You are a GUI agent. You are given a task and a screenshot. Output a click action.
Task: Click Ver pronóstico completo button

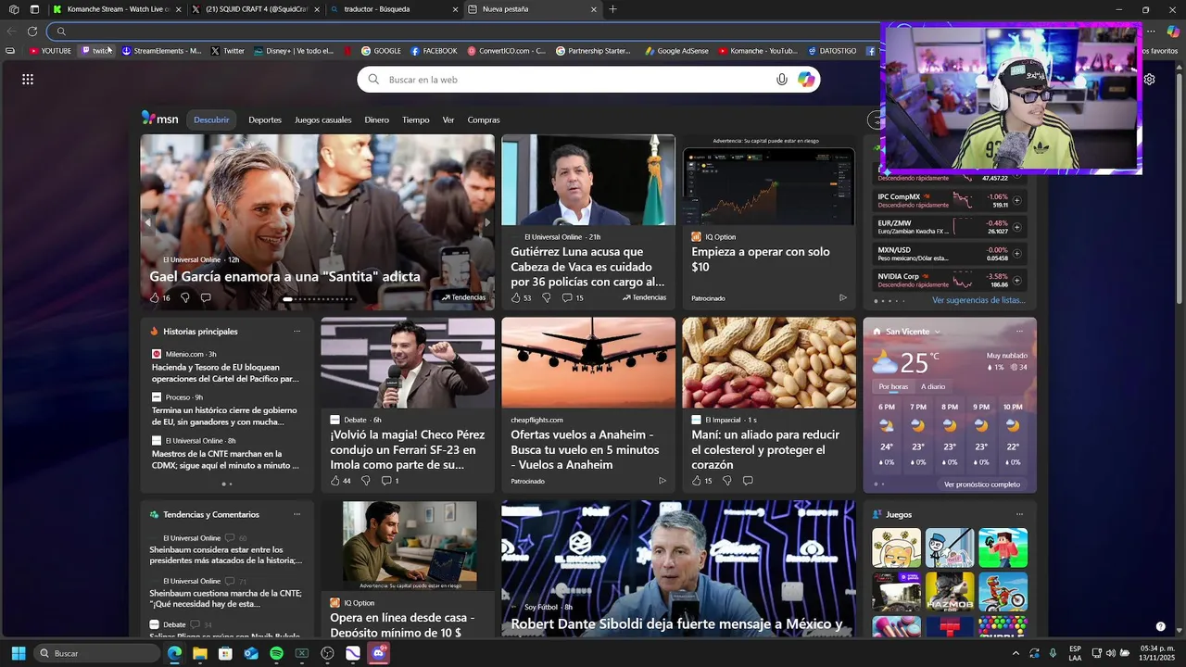tap(982, 485)
